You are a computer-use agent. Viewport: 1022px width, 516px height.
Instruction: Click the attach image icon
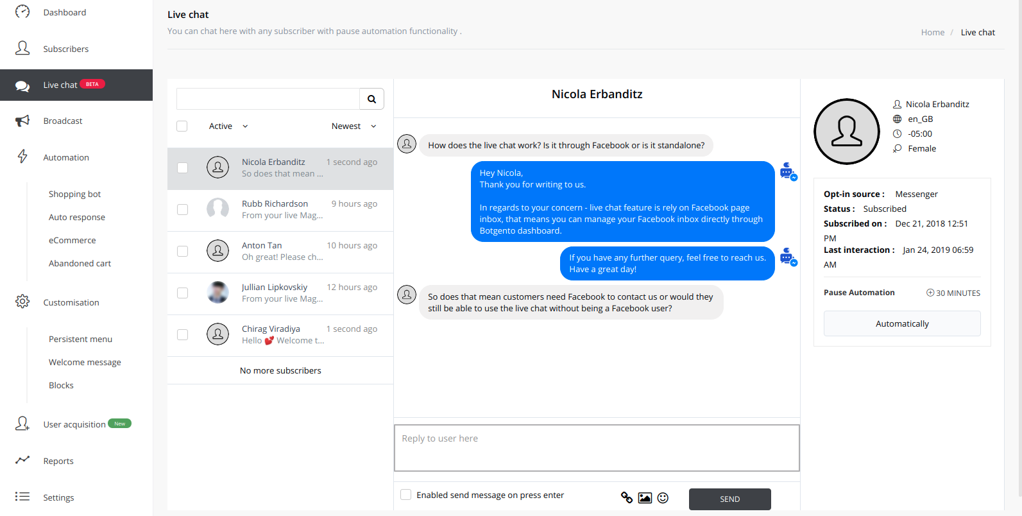click(645, 497)
